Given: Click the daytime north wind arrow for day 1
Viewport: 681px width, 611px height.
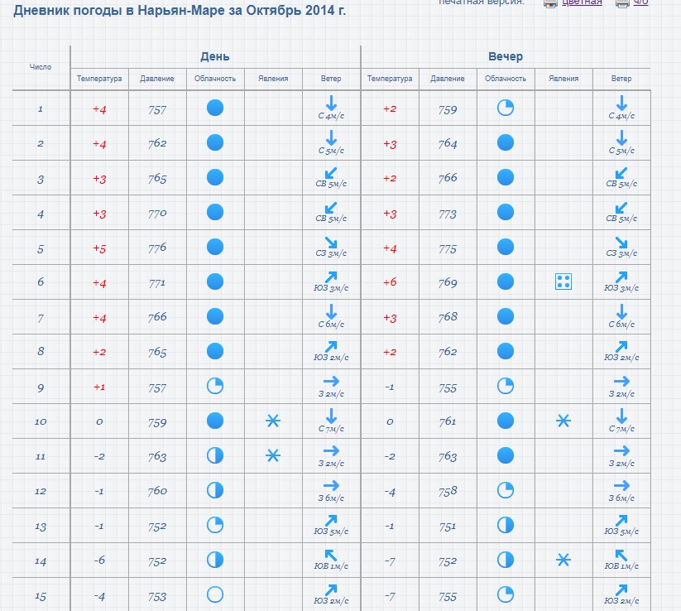Looking at the screenshot, I should click(x=331, y=103).
